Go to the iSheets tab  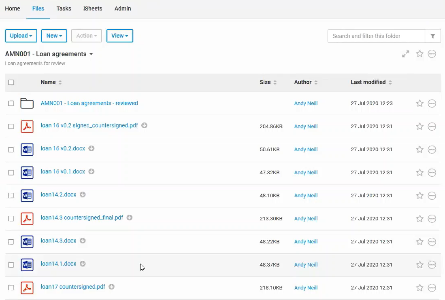tap(93, 8)
